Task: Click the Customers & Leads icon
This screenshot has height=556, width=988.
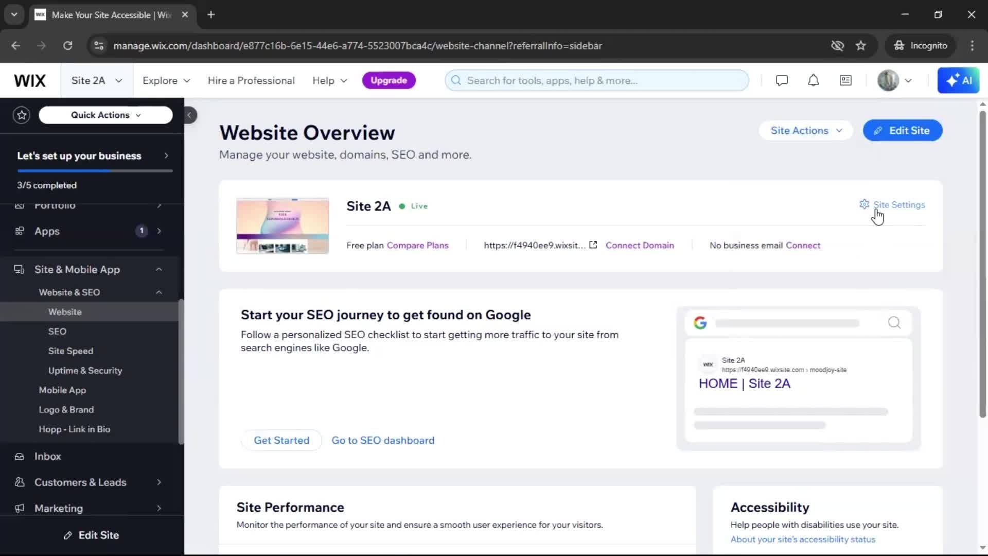Action: (x=20, y=482)
